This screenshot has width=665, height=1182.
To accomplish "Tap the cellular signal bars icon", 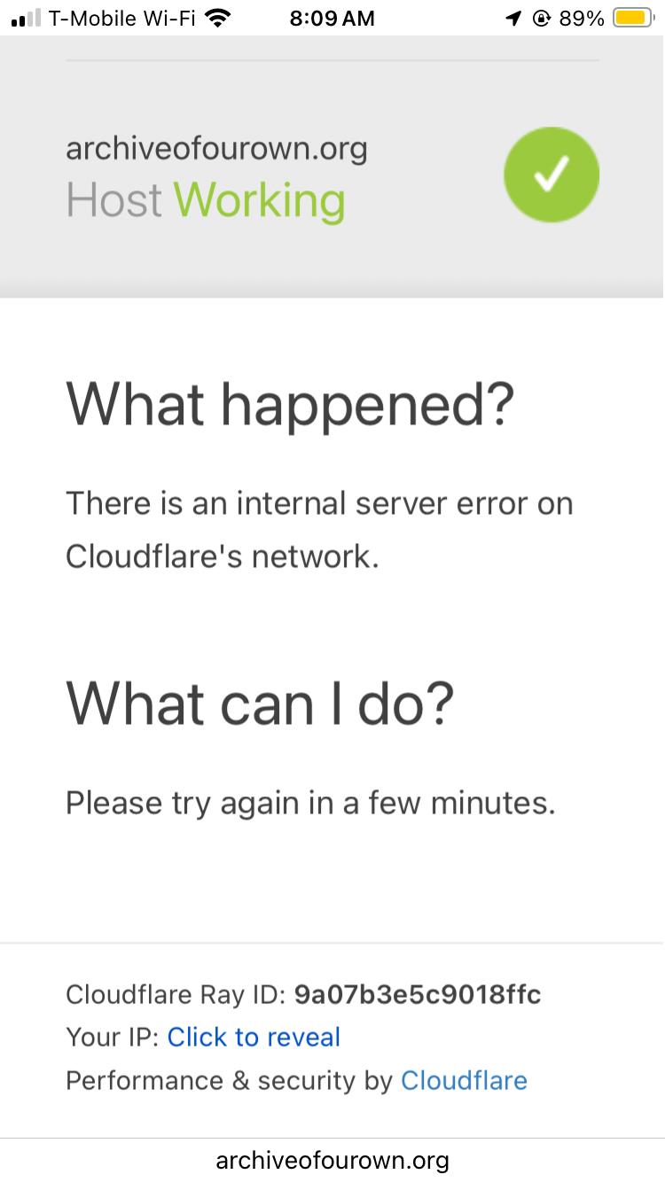I will [26, 19].
